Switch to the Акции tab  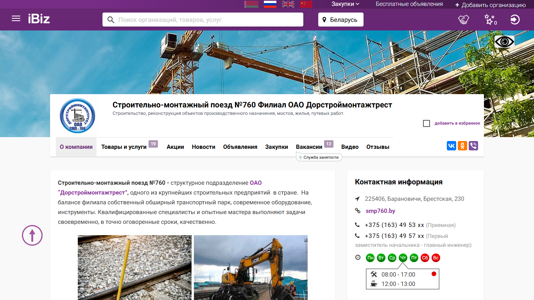175,147
